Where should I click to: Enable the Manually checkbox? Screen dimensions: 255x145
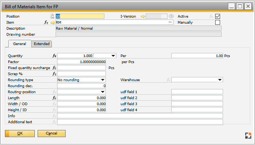217,22
